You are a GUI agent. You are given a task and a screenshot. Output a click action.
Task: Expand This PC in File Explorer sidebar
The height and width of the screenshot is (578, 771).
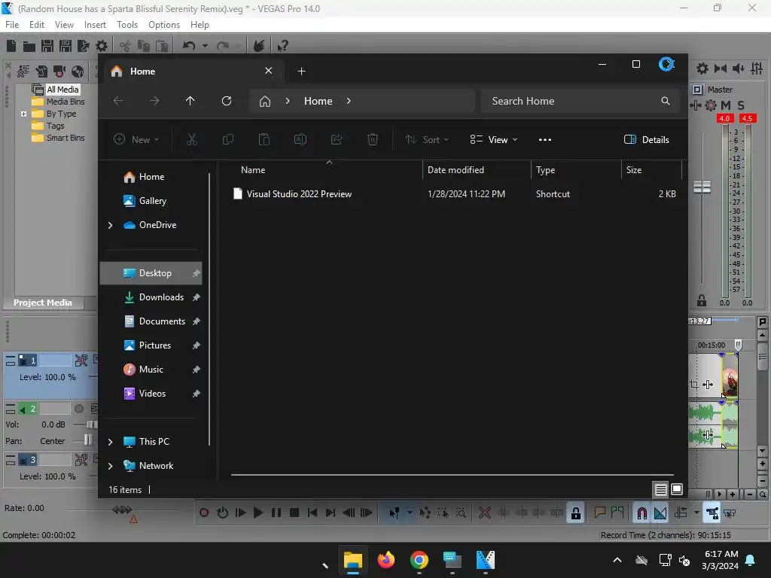pos(110,442)
